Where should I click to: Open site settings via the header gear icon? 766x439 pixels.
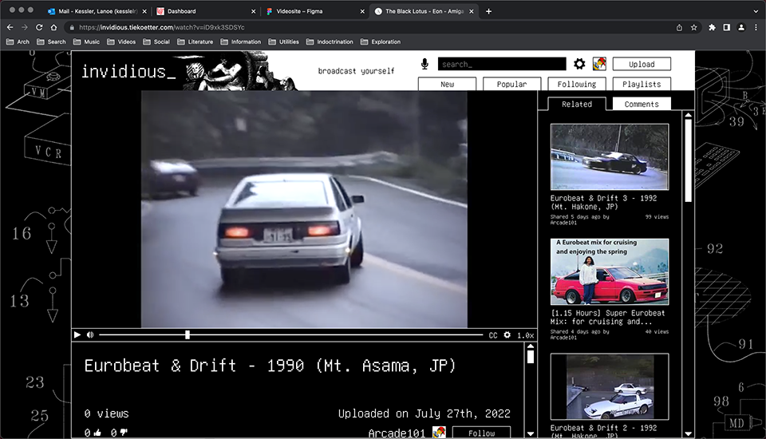pos(579,64)
